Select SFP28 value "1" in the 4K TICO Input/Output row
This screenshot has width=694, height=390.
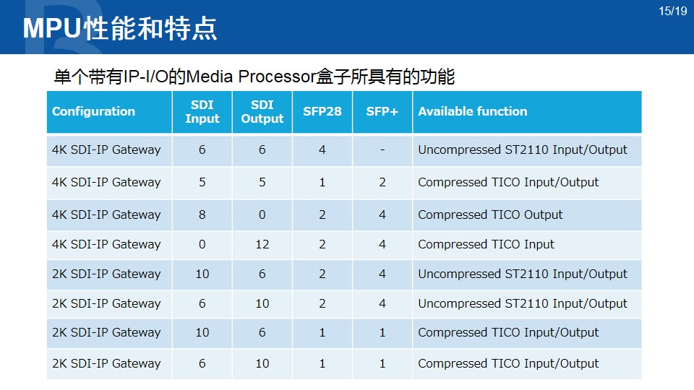(322, 182)
